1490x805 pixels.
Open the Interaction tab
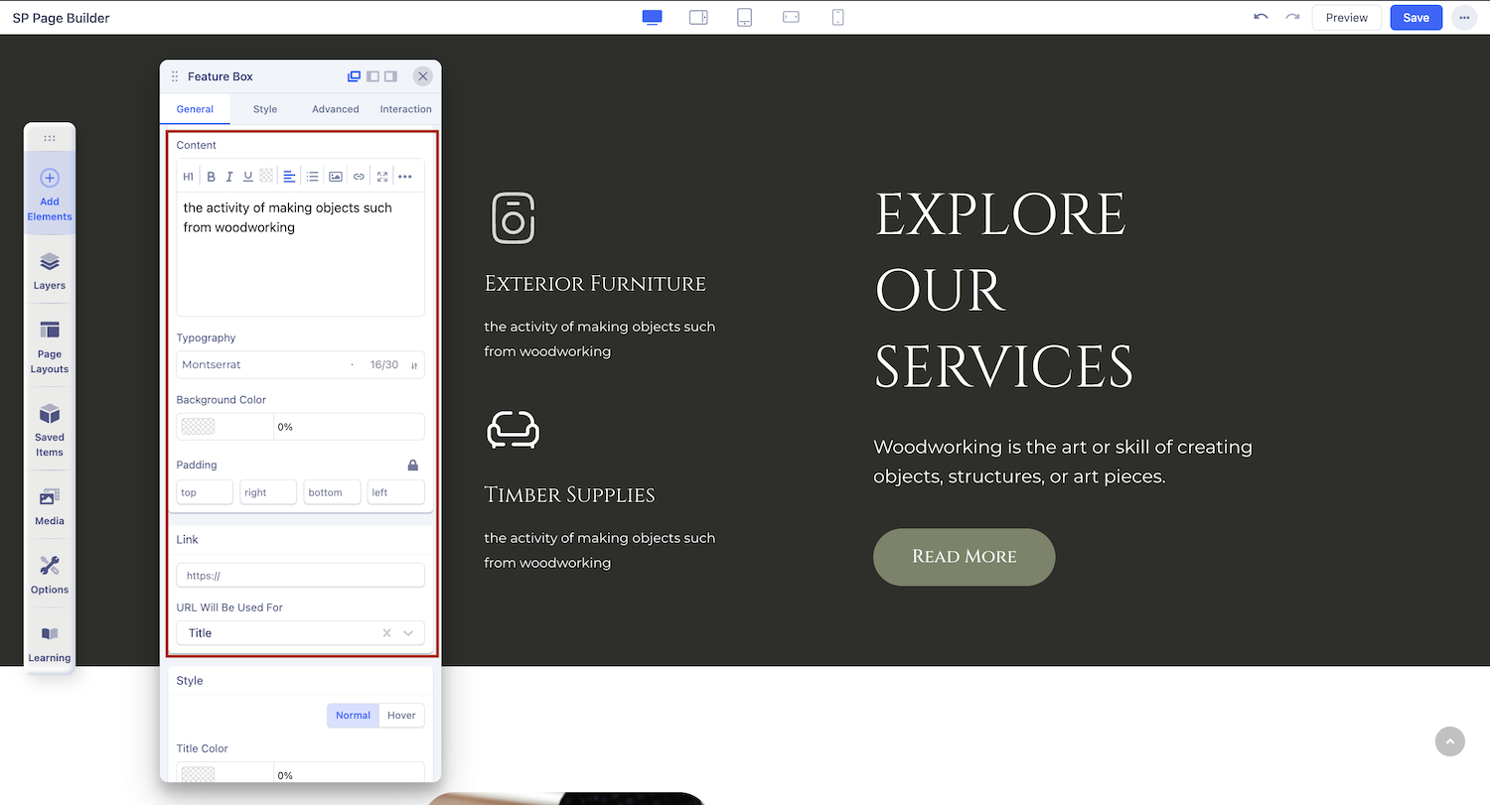pyautogui.click(x=405, y=109)
